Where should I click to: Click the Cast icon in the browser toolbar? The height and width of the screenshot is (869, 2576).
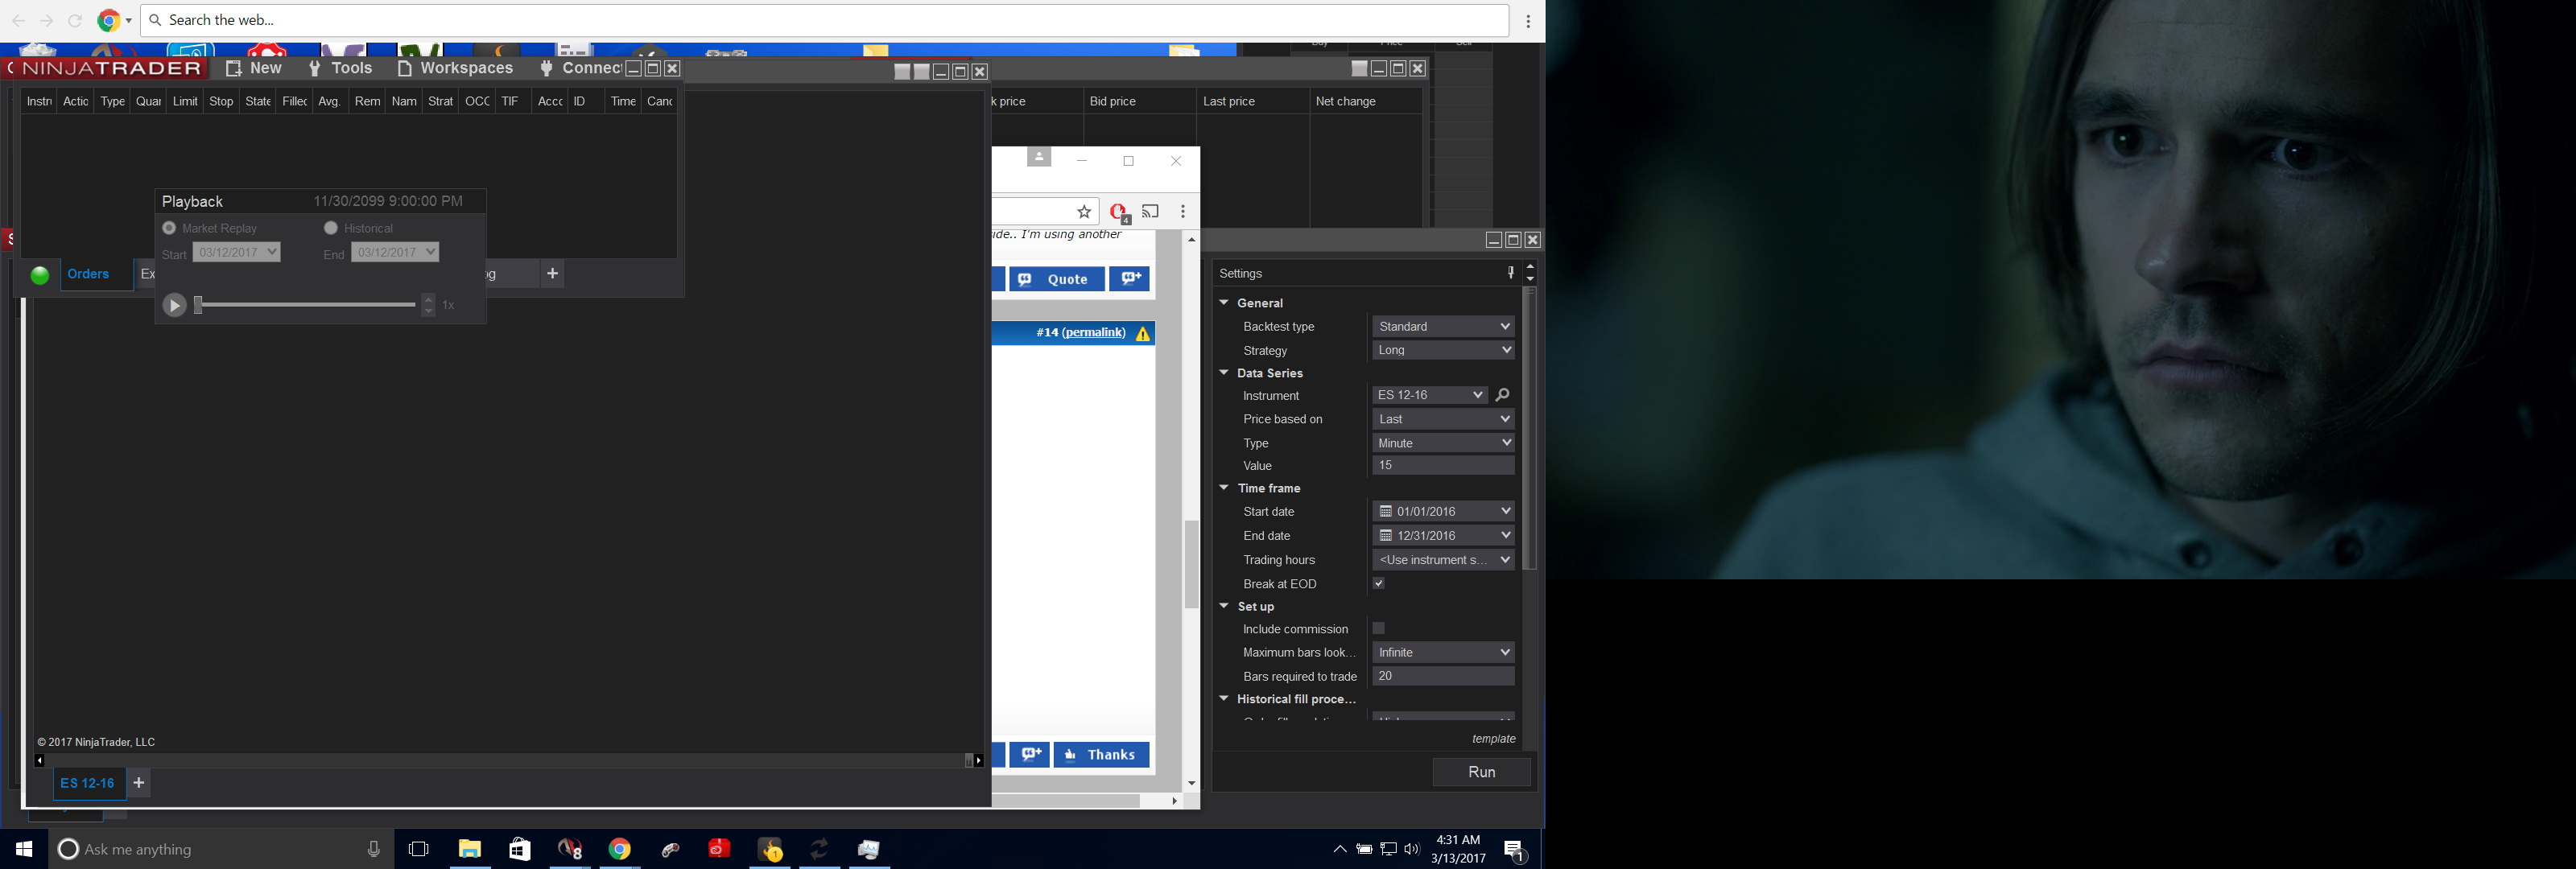1151,211
